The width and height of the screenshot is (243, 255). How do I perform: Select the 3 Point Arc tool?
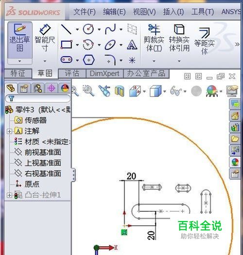88,45
